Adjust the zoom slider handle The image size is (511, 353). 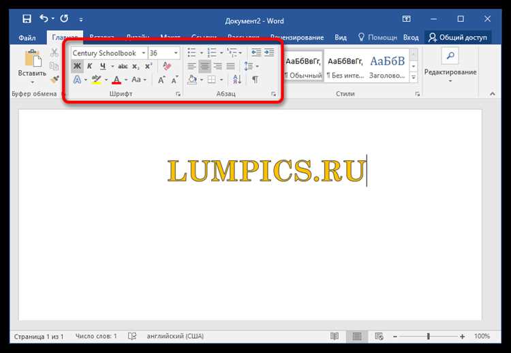[429, 336]
